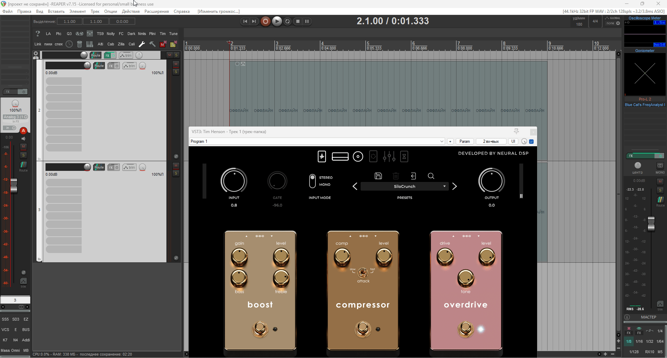Click the import preset icon
The width and height of the screenshot is (667, 358).
coord(413,176)
